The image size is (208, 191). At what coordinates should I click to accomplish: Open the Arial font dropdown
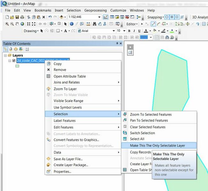coord(114,31)
